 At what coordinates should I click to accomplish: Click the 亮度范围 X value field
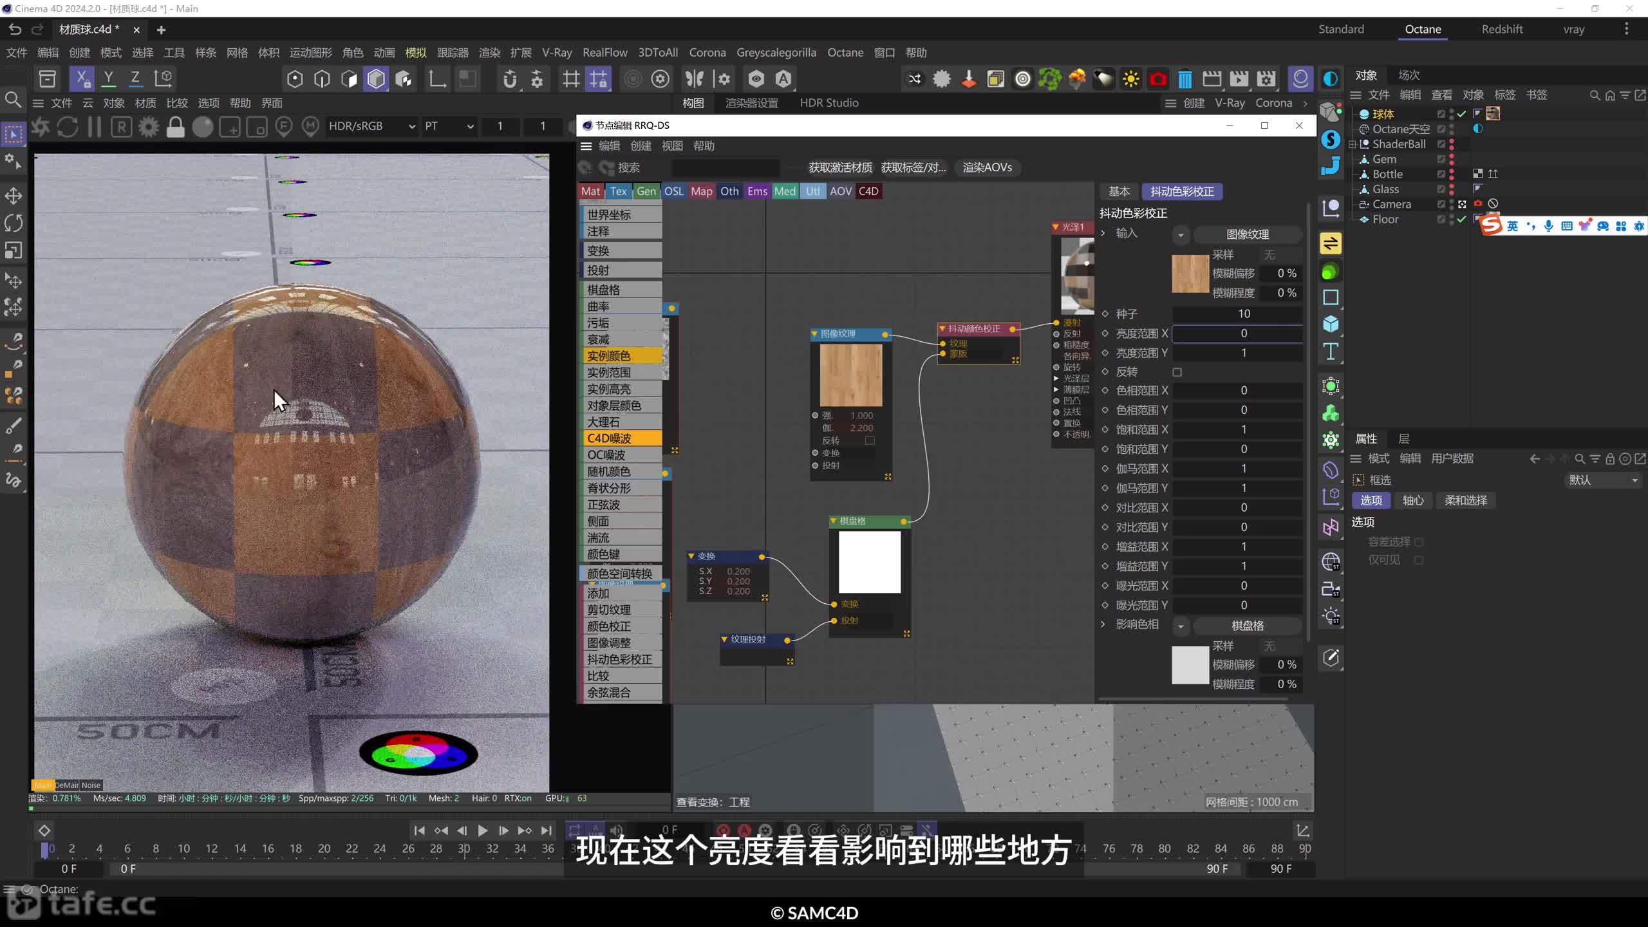pos(1237,333)
